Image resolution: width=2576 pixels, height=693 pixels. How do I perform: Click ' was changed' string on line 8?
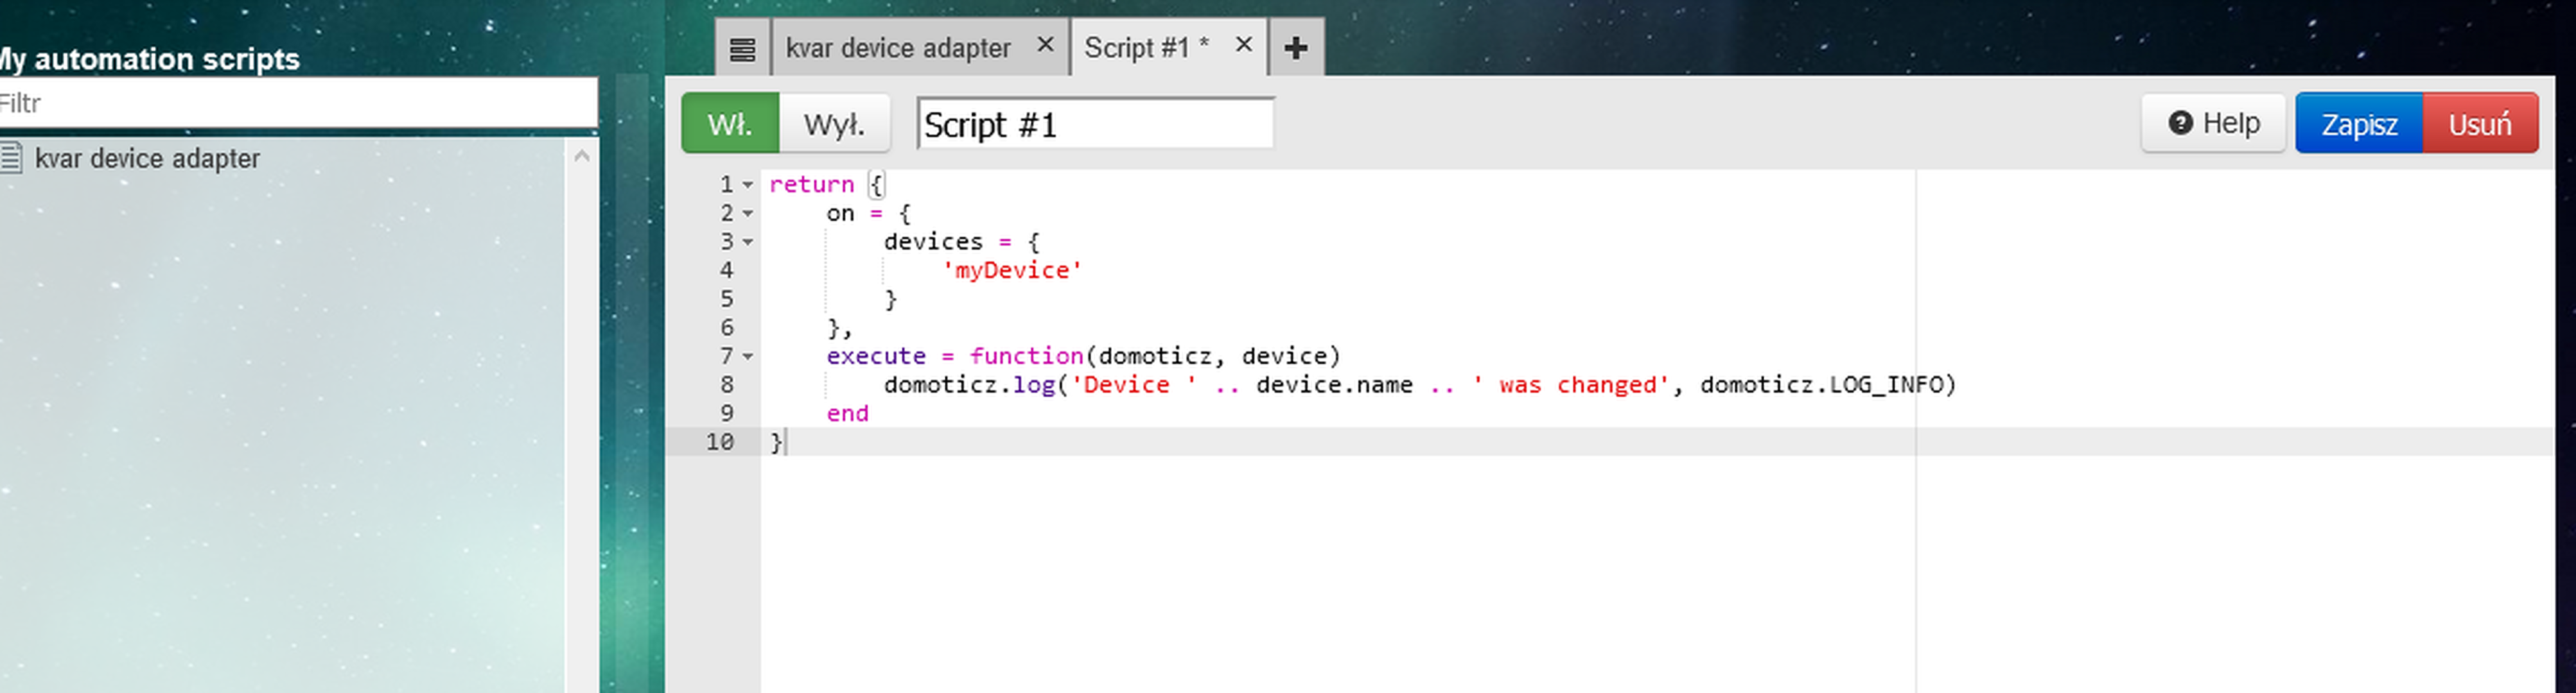[1571, 386]
